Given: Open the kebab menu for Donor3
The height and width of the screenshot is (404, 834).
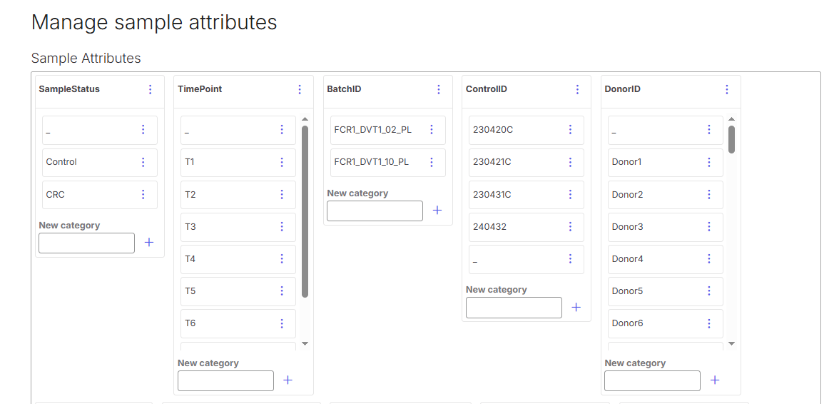Looking at the screenshot, I should click(709, 227).
